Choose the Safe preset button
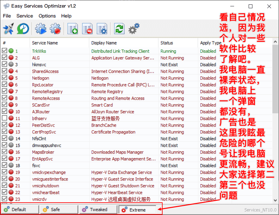Viewport: 279px width, 215px height. point(59,210)
